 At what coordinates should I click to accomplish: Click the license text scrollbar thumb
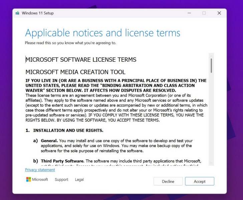211,65
